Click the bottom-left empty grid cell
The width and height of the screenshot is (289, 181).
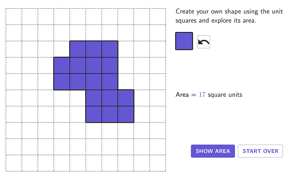[14, 163]
